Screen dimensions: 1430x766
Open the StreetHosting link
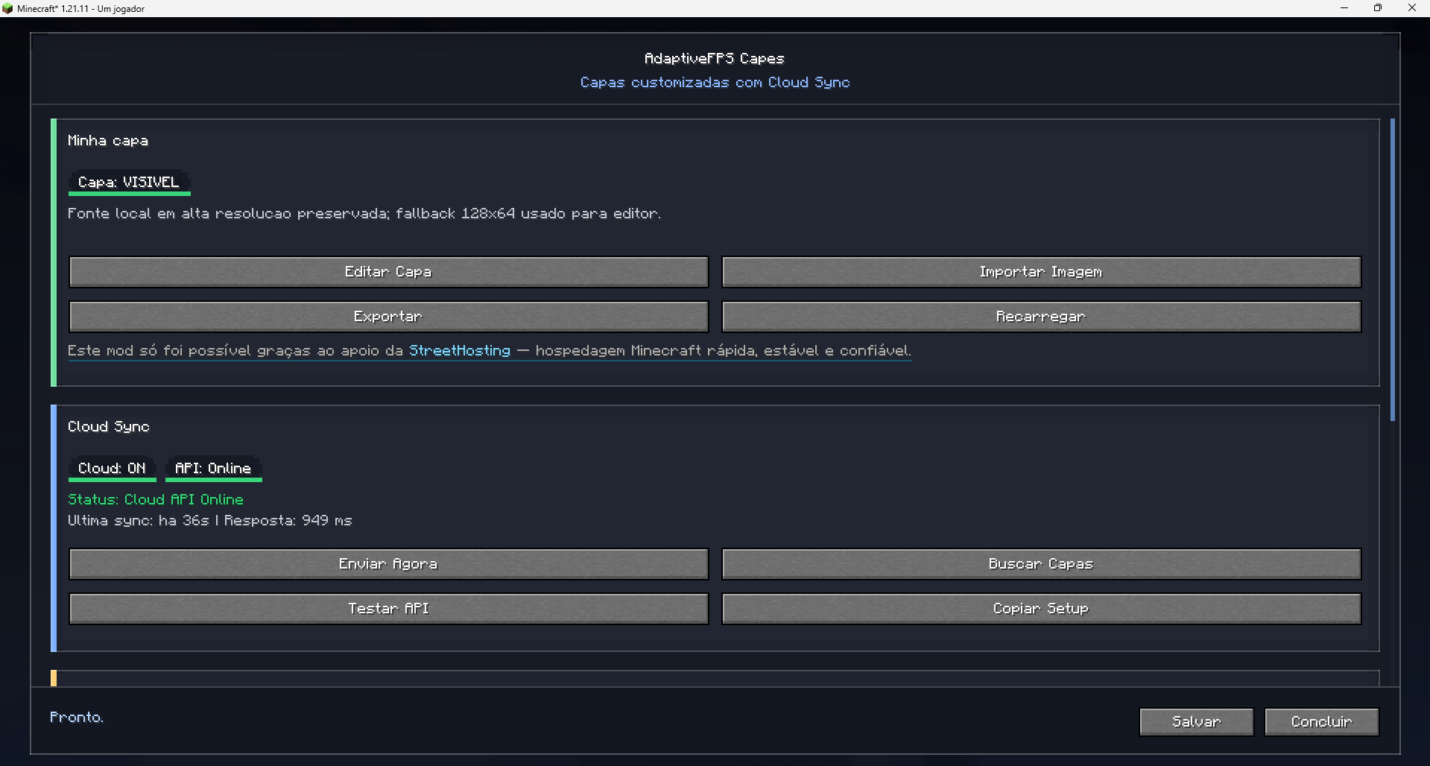(460, 350)
